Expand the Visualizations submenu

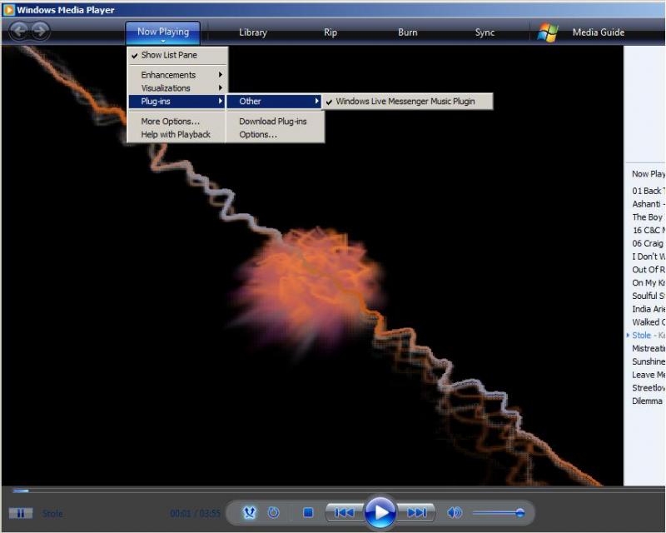pyautogui.click(x=177, y=88)
